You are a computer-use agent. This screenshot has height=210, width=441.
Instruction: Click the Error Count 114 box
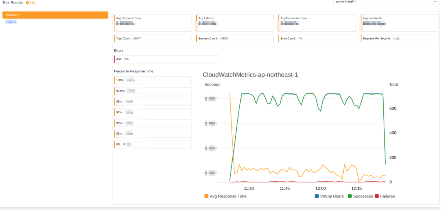(317, 39)
